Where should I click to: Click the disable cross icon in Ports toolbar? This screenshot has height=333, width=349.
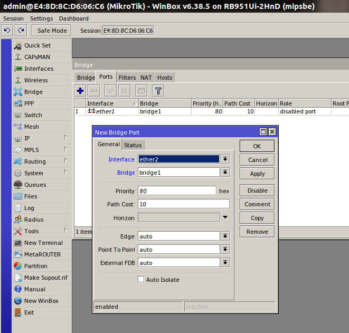pyautogui.click(x=125, y=91)
